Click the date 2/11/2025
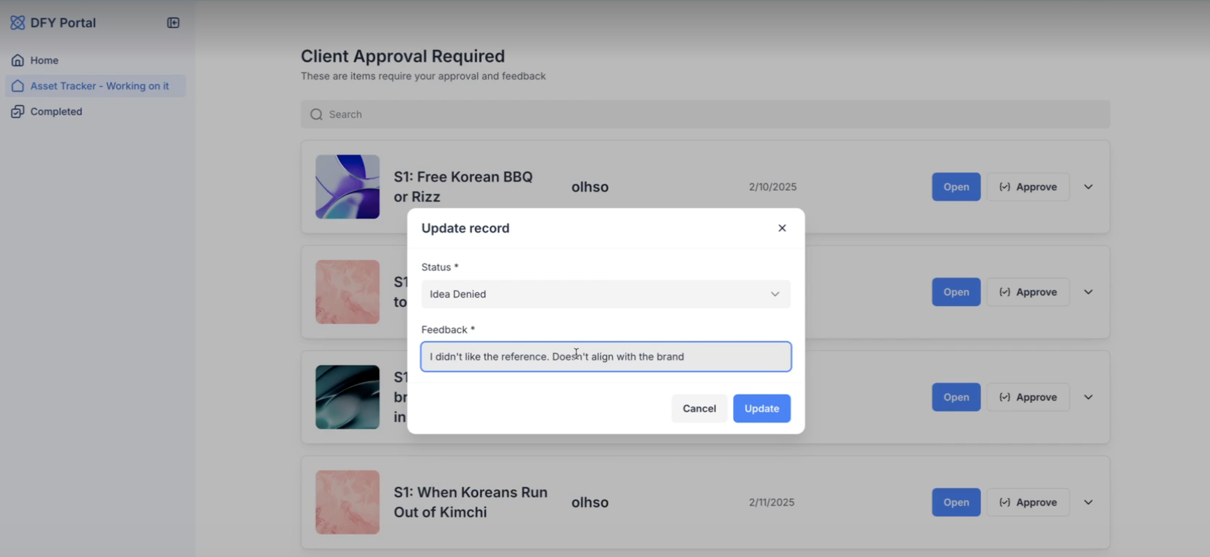 [771, 502]
